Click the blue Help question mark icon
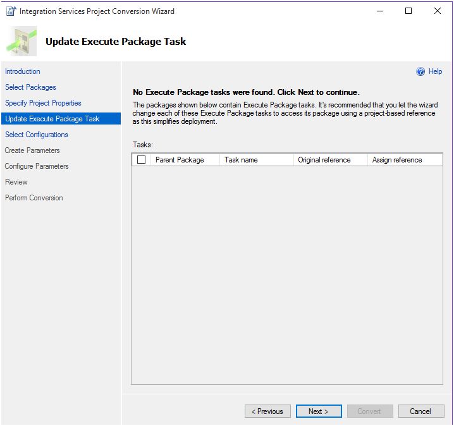The image size is (454, 426). (x=420, y=71)
